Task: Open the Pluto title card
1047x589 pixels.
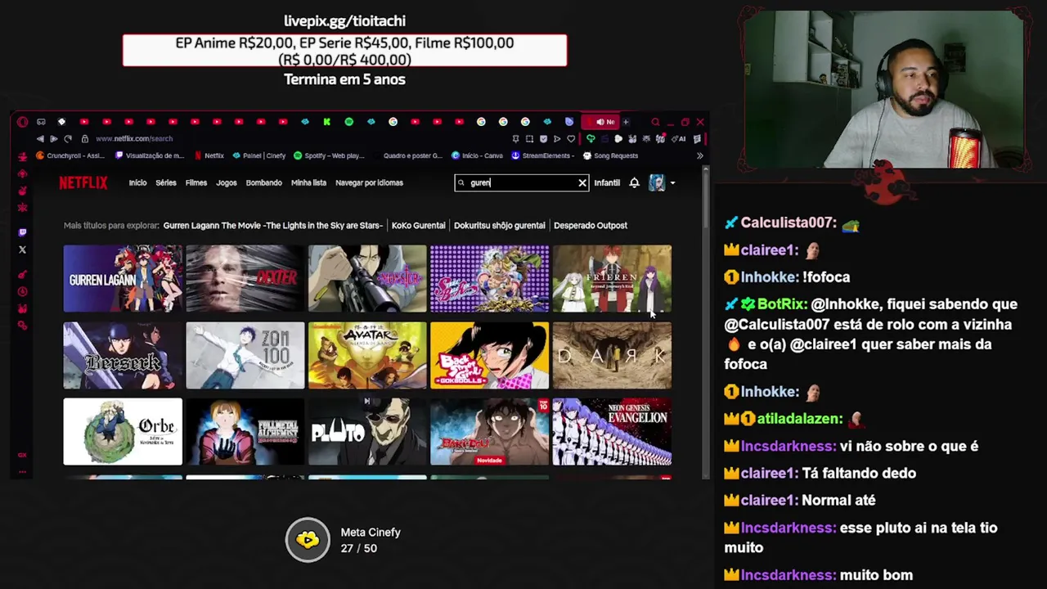Action: [367, 431]
